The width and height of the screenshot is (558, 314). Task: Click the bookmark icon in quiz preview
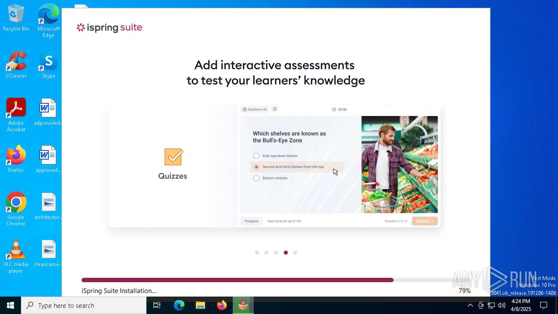tap(275, 109)
